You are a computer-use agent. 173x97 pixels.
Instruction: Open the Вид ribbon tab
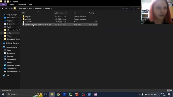click(x=31, y=5)
